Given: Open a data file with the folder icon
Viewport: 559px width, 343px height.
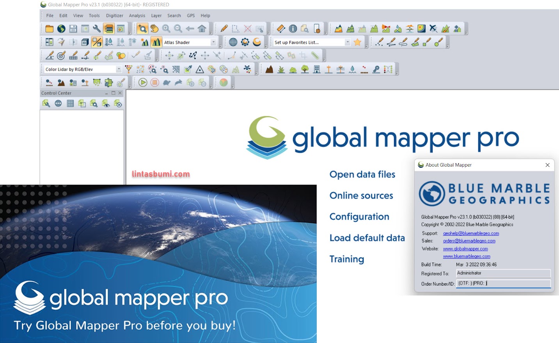Looking at the screenshot, I should pos(49,28).
